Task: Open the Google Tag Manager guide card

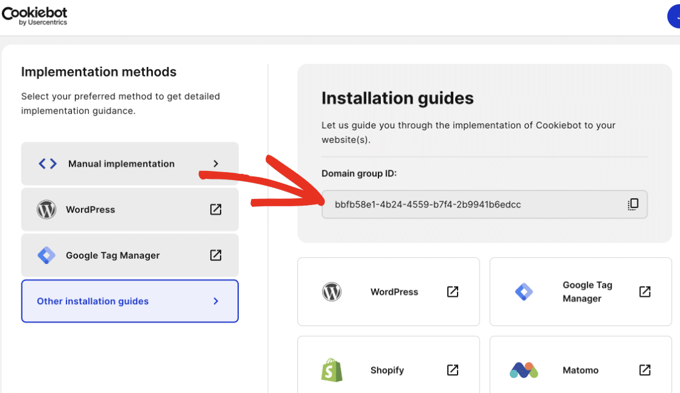Action: (581, 292)
